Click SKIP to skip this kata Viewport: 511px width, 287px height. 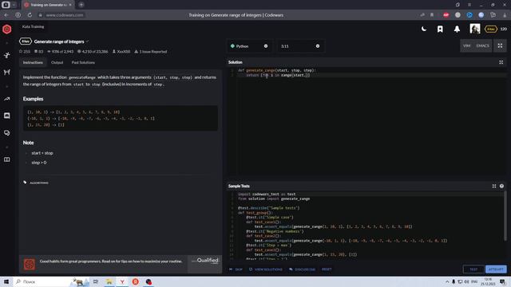click(x=236, y=269)
